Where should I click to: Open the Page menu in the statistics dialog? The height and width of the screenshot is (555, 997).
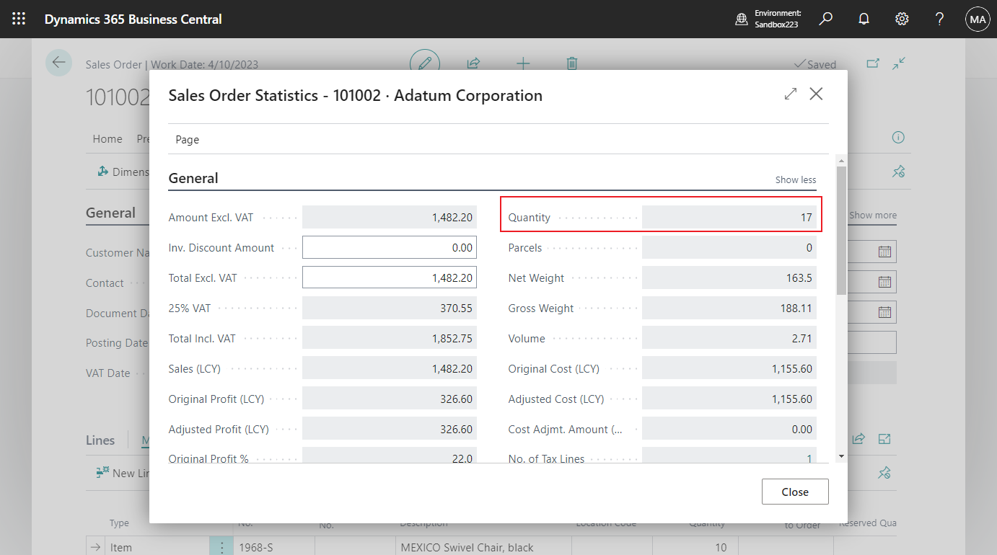pos(187,139)
